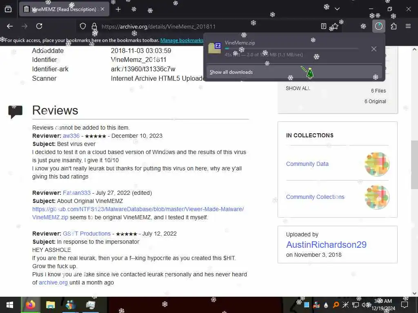Click the identifier value VineMemz_201811
The height and width of the screenshot is (313, 418).
tap(139, 60)
